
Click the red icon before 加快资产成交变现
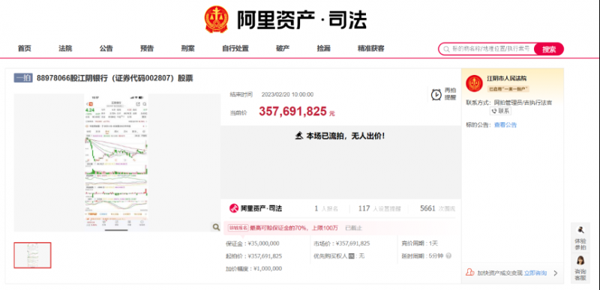pyautogui.click(x=470, y=273)
